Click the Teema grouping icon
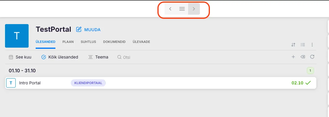329x117 pixels. point(91,57)
